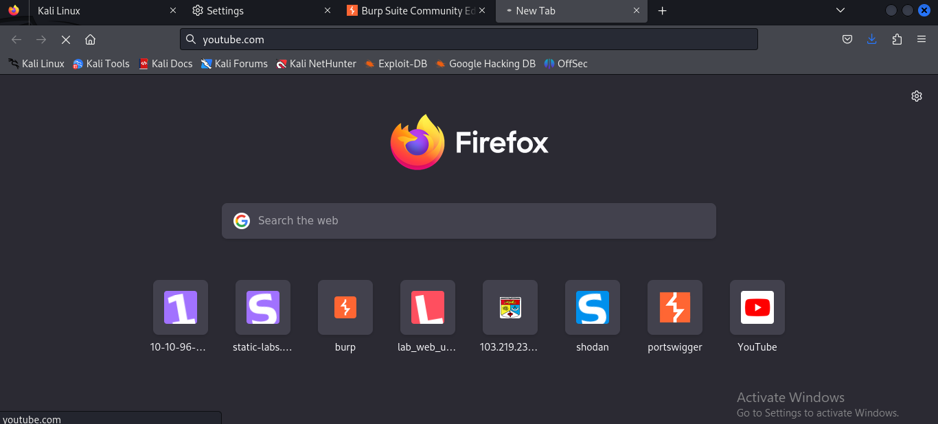
Task: Open the shodan shortcut tile
Action: (x=593, y=307)
